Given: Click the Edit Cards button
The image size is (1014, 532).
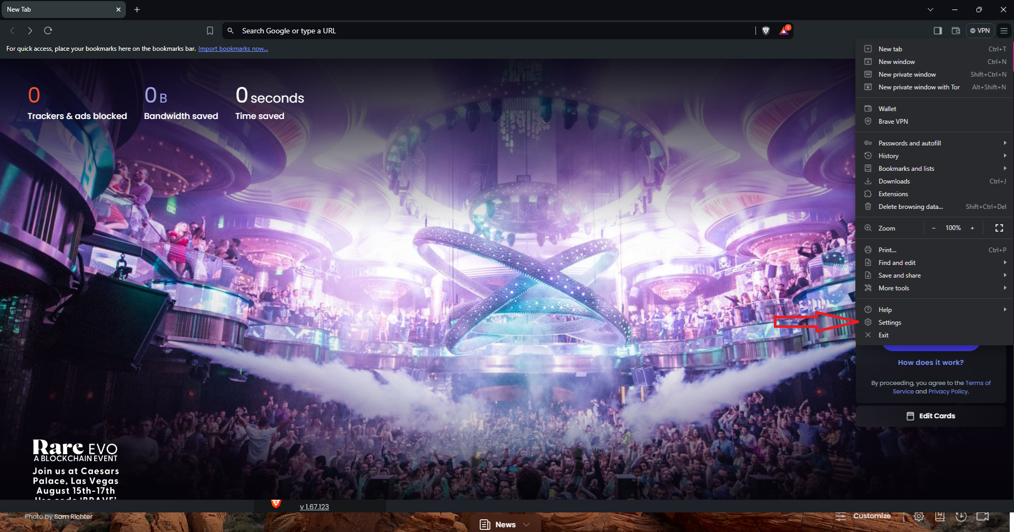Looking at the screenshot, I should pyautogui.click(x=931, y=416).
